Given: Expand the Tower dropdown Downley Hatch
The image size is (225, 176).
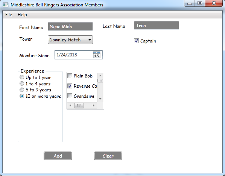Looking at the screenshot, I should tap(70, 40).
